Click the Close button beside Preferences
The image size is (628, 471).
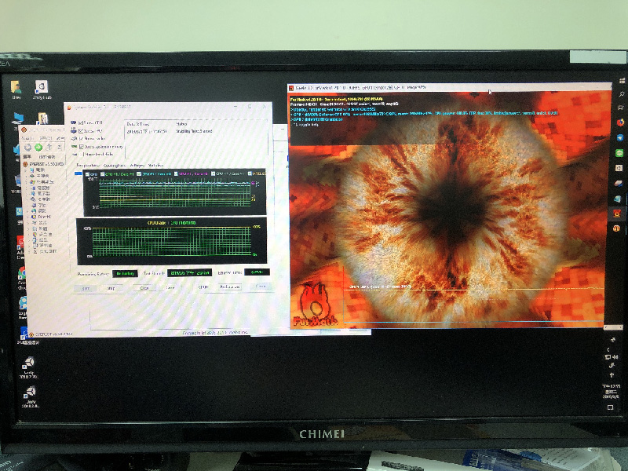(x=261, y=287)
